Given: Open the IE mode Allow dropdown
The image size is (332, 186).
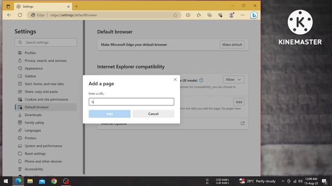Looking at the screenshot, I should 233,80.
